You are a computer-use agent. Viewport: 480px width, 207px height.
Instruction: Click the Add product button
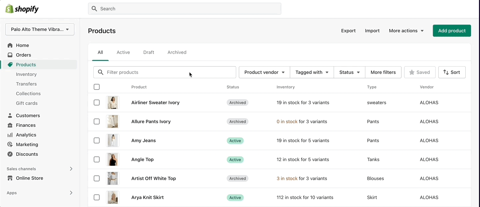(452, 31)
